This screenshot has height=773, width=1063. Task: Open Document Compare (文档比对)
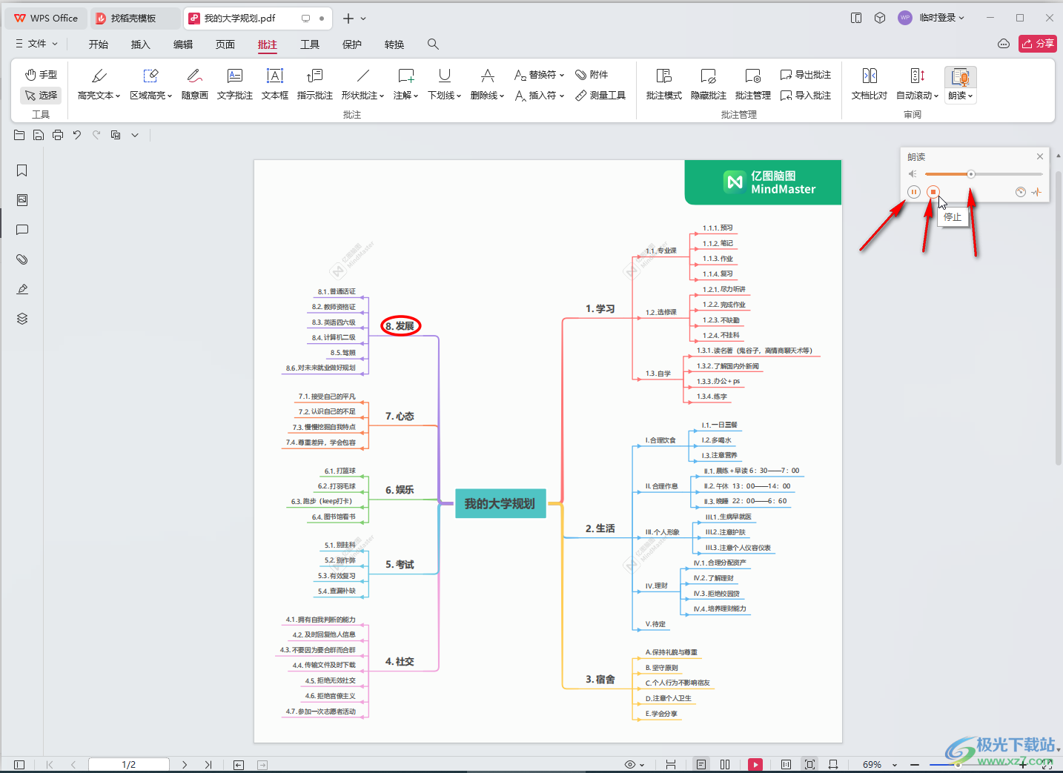click(x=869, y=84)
